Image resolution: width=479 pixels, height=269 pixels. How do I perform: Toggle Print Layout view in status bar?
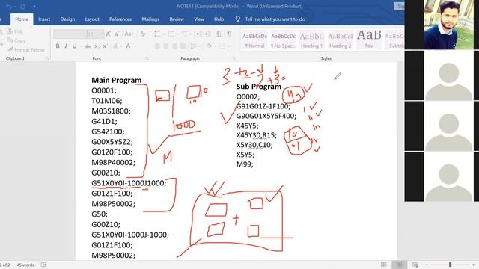tap(399, 265)
